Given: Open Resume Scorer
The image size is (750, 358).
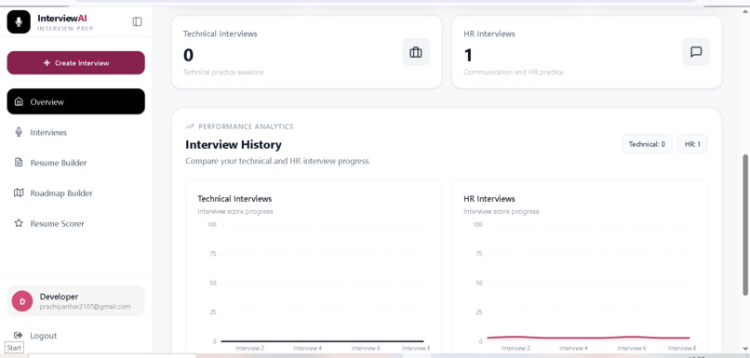Looking at the screenshot, I should click(x=75, y=224).
